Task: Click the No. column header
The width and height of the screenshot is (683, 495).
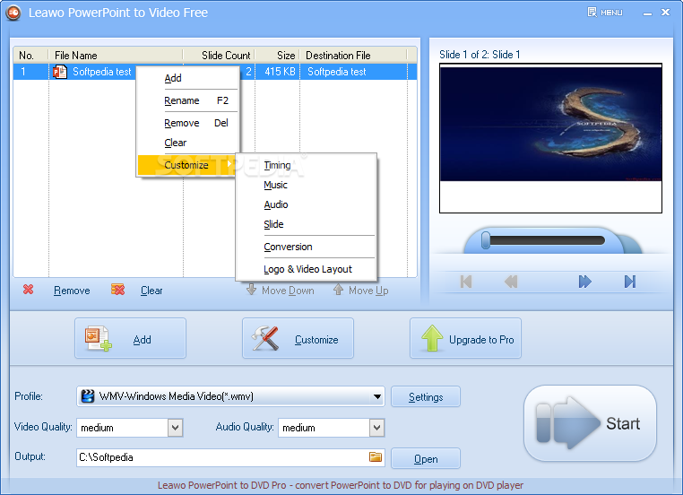Action: [x=30, y=56]
